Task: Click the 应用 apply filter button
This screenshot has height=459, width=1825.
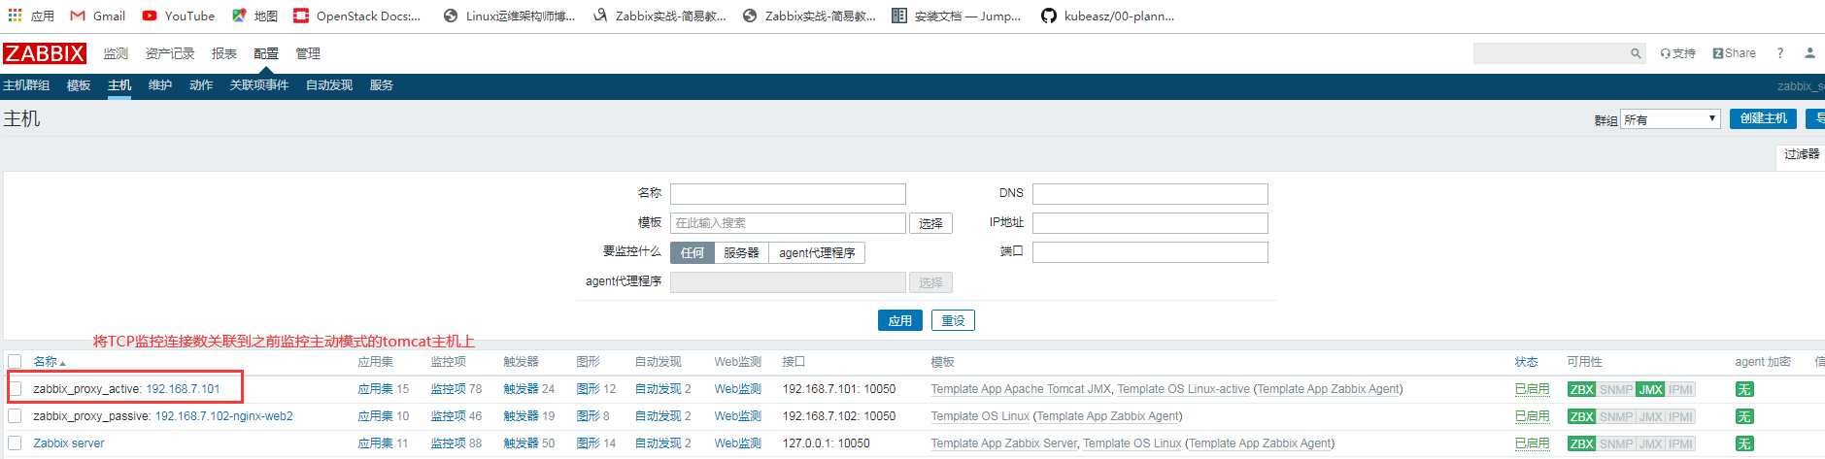Action: click(x=900, y=320)
